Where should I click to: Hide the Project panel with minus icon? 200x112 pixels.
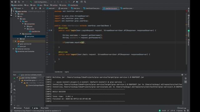point(44,8)
